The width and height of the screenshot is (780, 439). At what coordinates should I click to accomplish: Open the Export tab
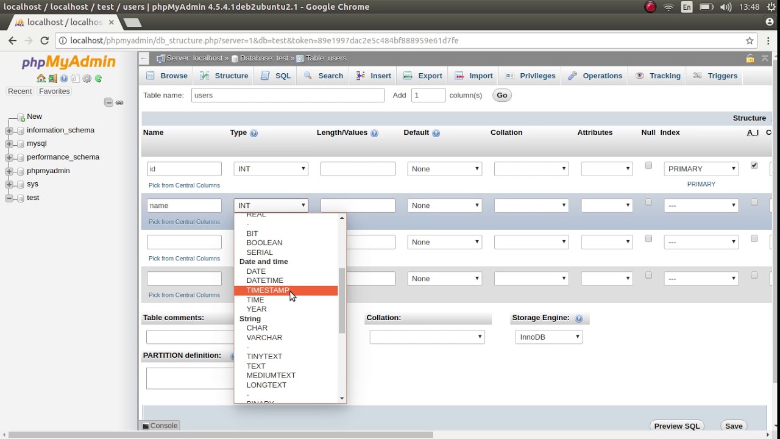[x=423, y=76]
